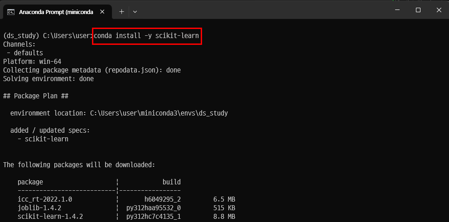Click the 'Channels:' line
The height and width of the screenshot is (222, 449).
(x=19, y=45)
